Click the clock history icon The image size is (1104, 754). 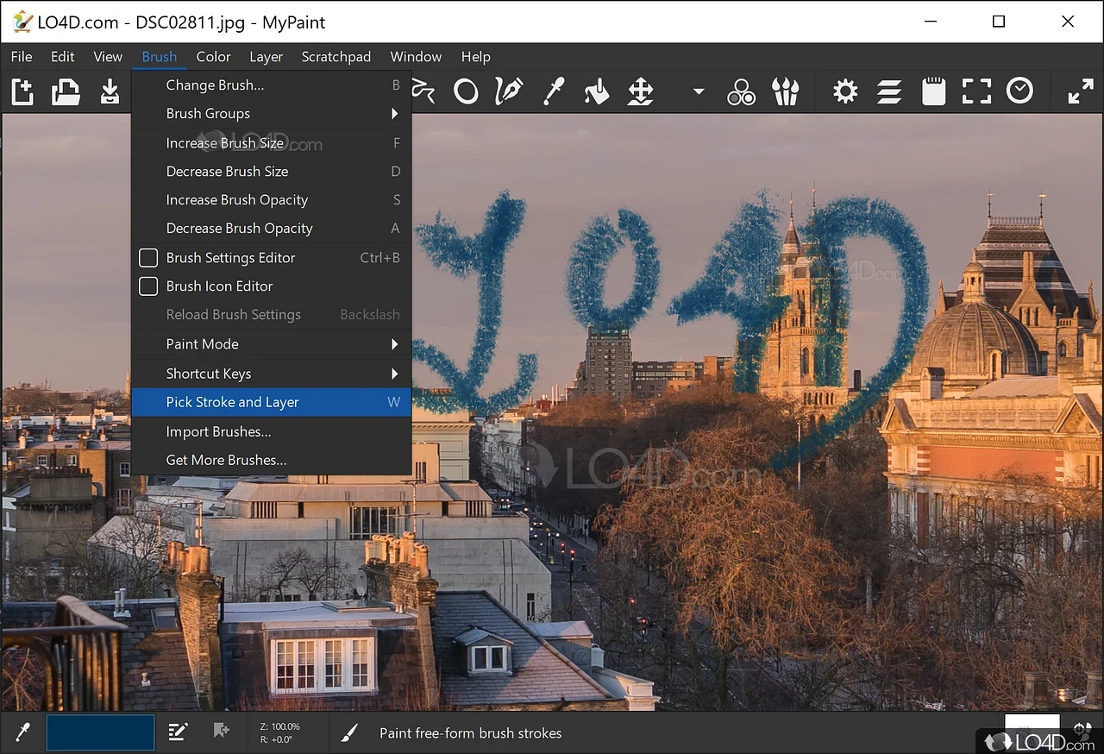point(1019,90)
